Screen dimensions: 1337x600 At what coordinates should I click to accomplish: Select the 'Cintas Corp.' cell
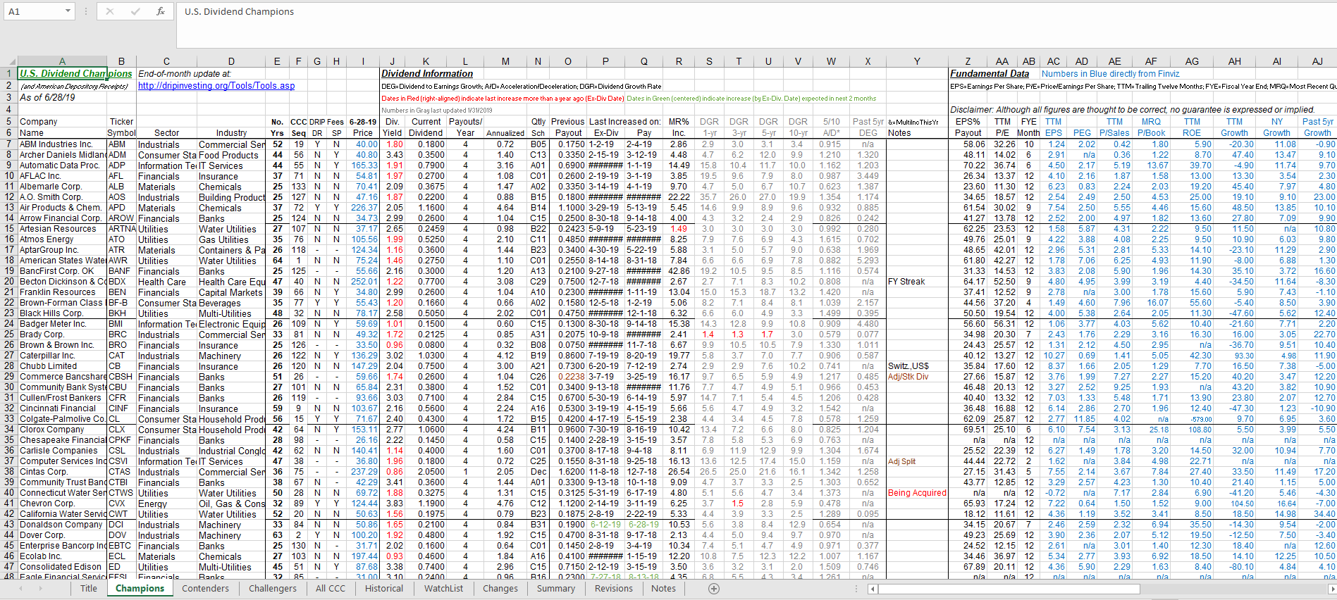point(62,472)
